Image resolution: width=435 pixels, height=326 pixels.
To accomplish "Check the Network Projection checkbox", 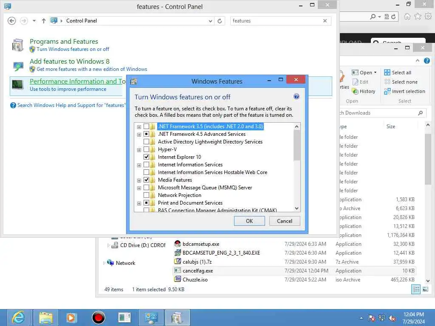I will pyautogui.click(x=146, y=195).
